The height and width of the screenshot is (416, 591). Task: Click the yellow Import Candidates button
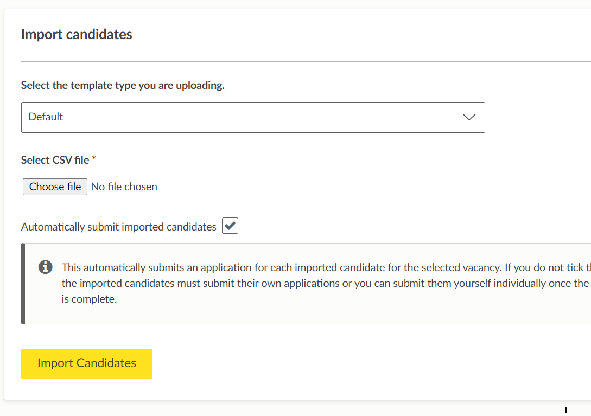click(x=87, y=363)
